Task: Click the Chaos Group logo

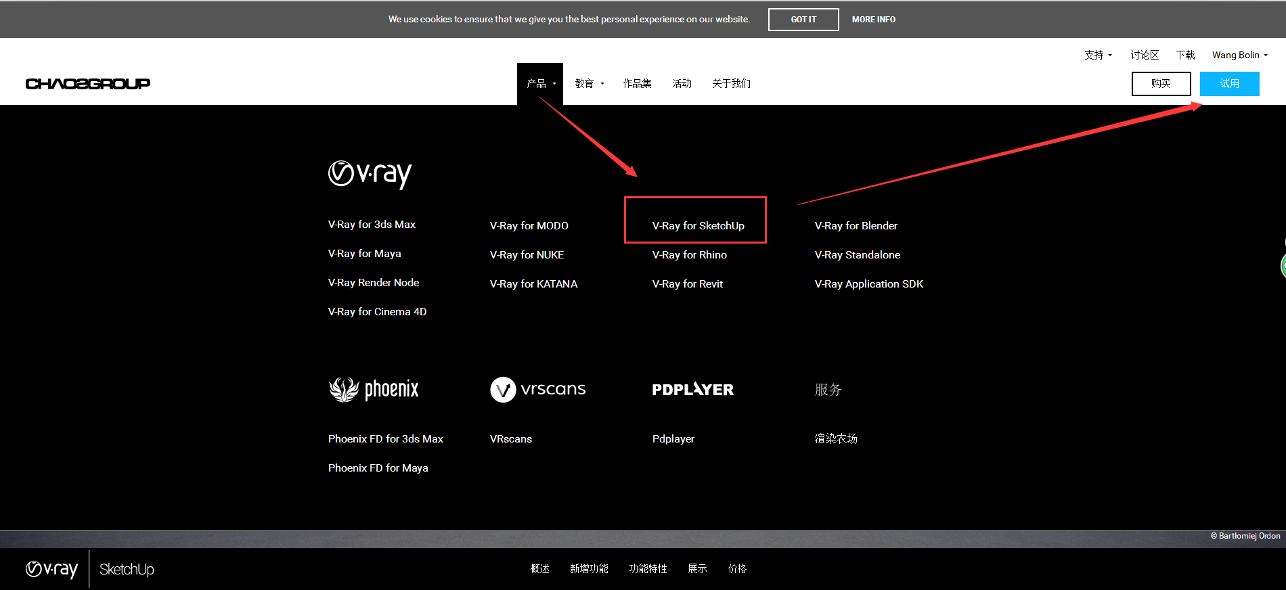Action: coord(88,84)
